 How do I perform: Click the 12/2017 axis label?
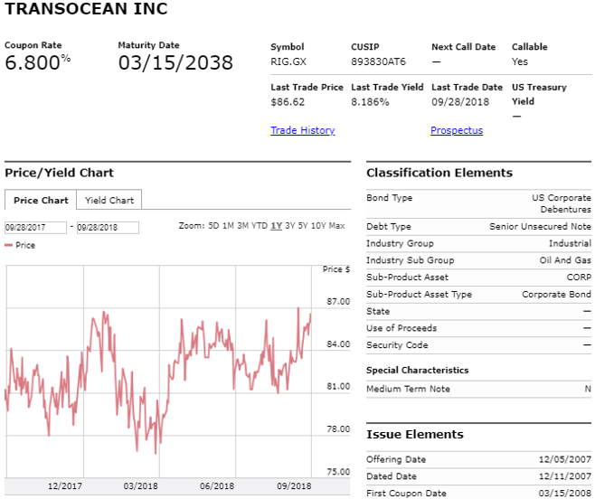coord(65,486)
